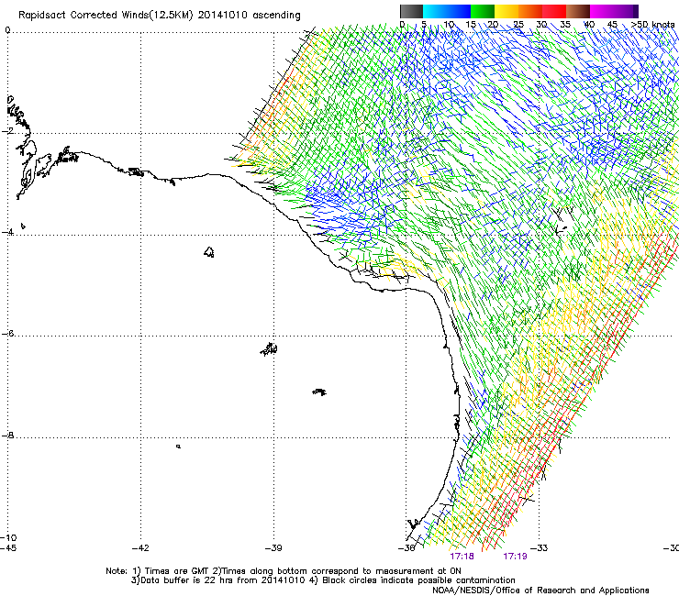
Task: Click the '-4' latitude axis label
Action: point(7,232)
